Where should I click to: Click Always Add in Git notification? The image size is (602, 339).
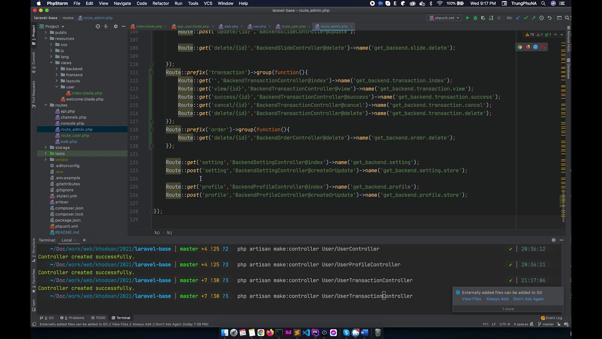coord(497,299)
